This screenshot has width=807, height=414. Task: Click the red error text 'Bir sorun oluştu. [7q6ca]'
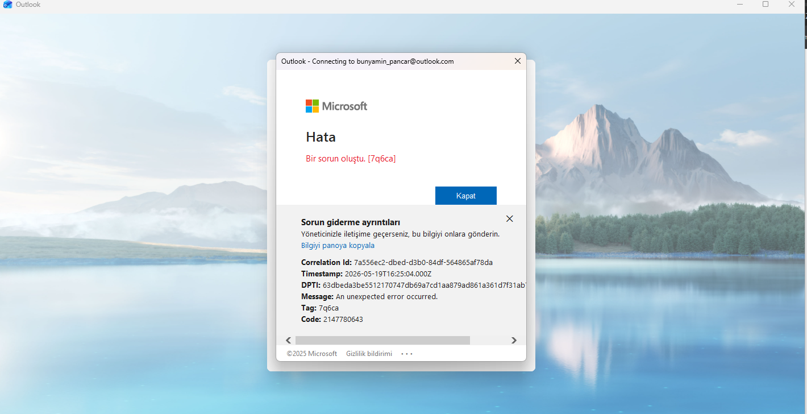(351, 159)
